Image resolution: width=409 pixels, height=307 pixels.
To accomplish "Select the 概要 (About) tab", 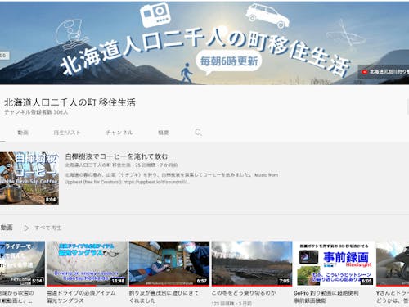I will pos(164,133).
